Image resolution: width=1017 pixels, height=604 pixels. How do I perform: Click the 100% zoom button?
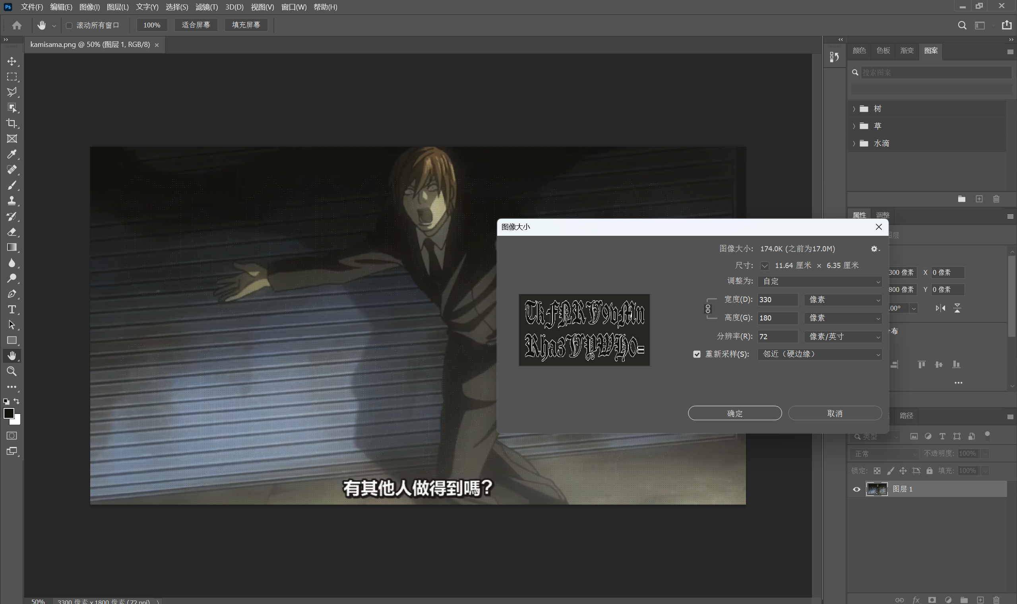(x=152, y=25)
